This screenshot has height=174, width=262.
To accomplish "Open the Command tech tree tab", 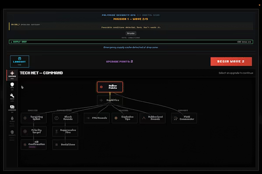I will (12, 75).
